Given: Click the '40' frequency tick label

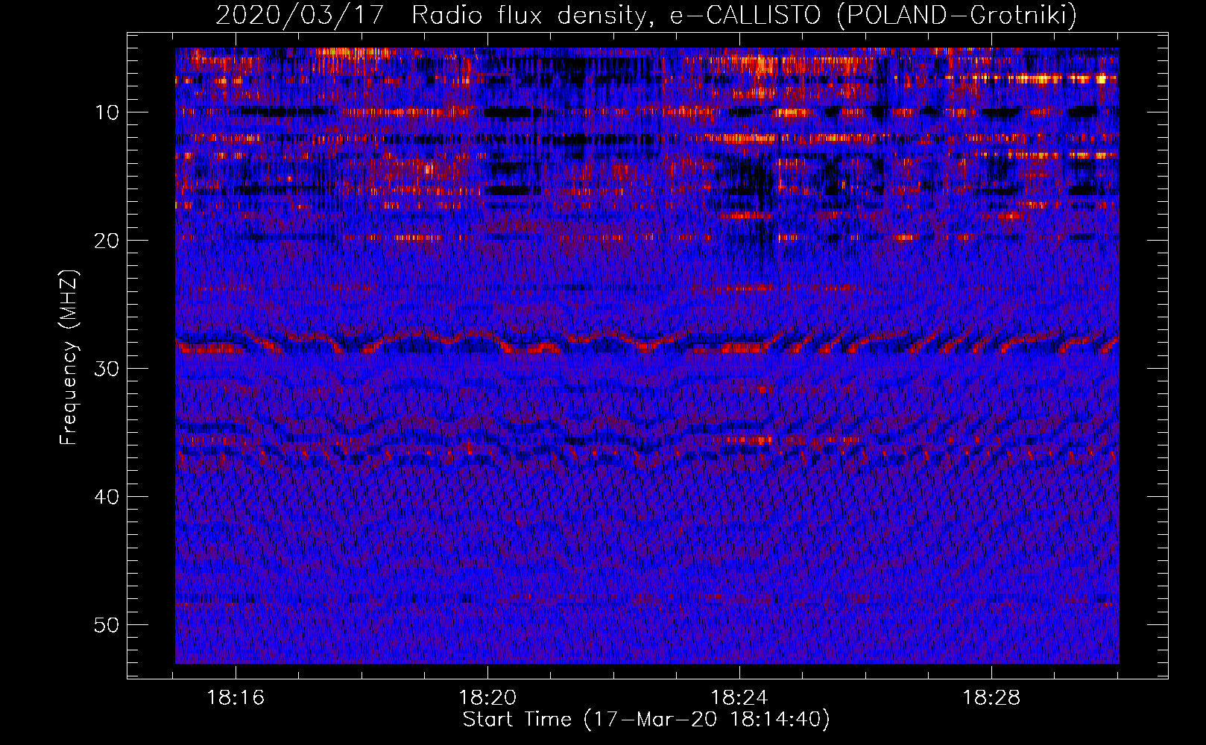Looking at the screenshot, I should click(107, 497).
